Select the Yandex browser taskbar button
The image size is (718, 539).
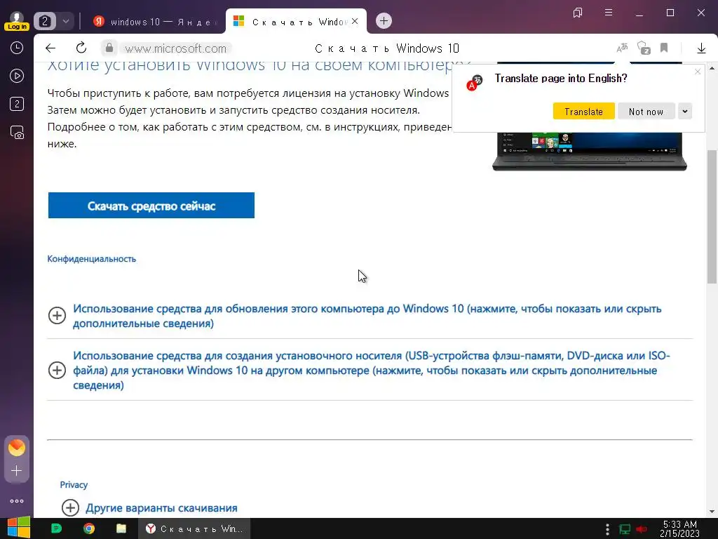[195, 528]
